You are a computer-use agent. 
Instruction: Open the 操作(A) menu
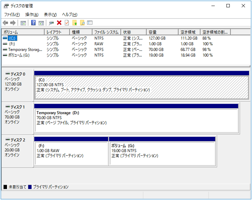[x=32, y=15]
